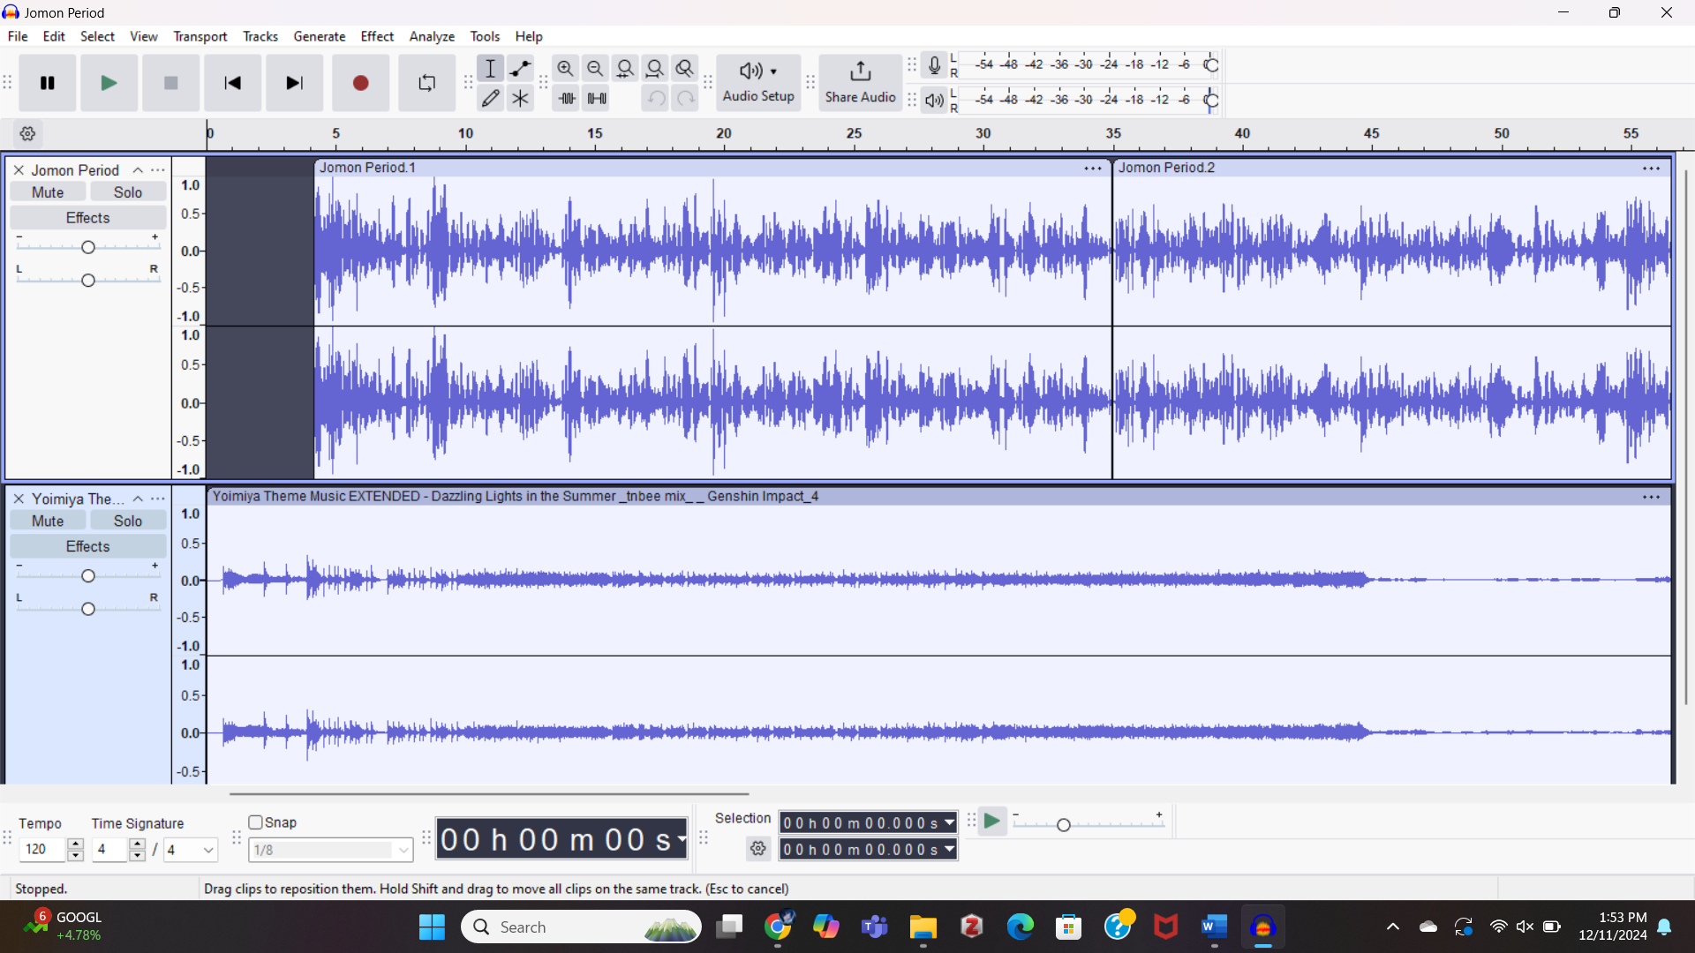Open the Generate menu
The width and height of the screenshot is (1695, 953).
coord(320,36)
